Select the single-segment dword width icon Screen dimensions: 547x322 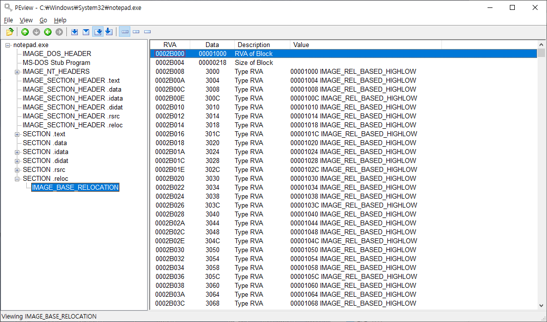[148, 32]
